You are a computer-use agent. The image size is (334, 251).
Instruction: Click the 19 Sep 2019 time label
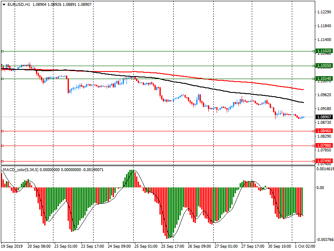tap(12, 246)
